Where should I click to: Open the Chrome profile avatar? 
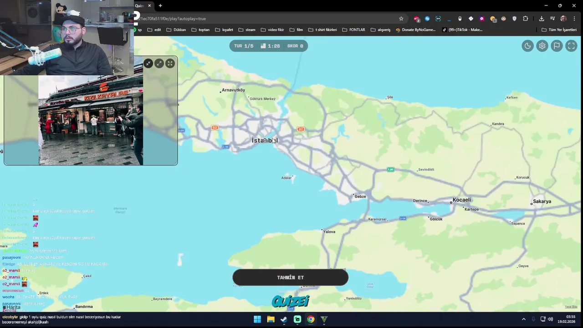tap(563, 19)
